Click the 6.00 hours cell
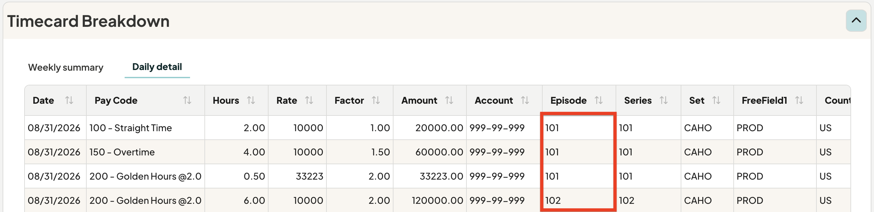 tap(236, 201)
